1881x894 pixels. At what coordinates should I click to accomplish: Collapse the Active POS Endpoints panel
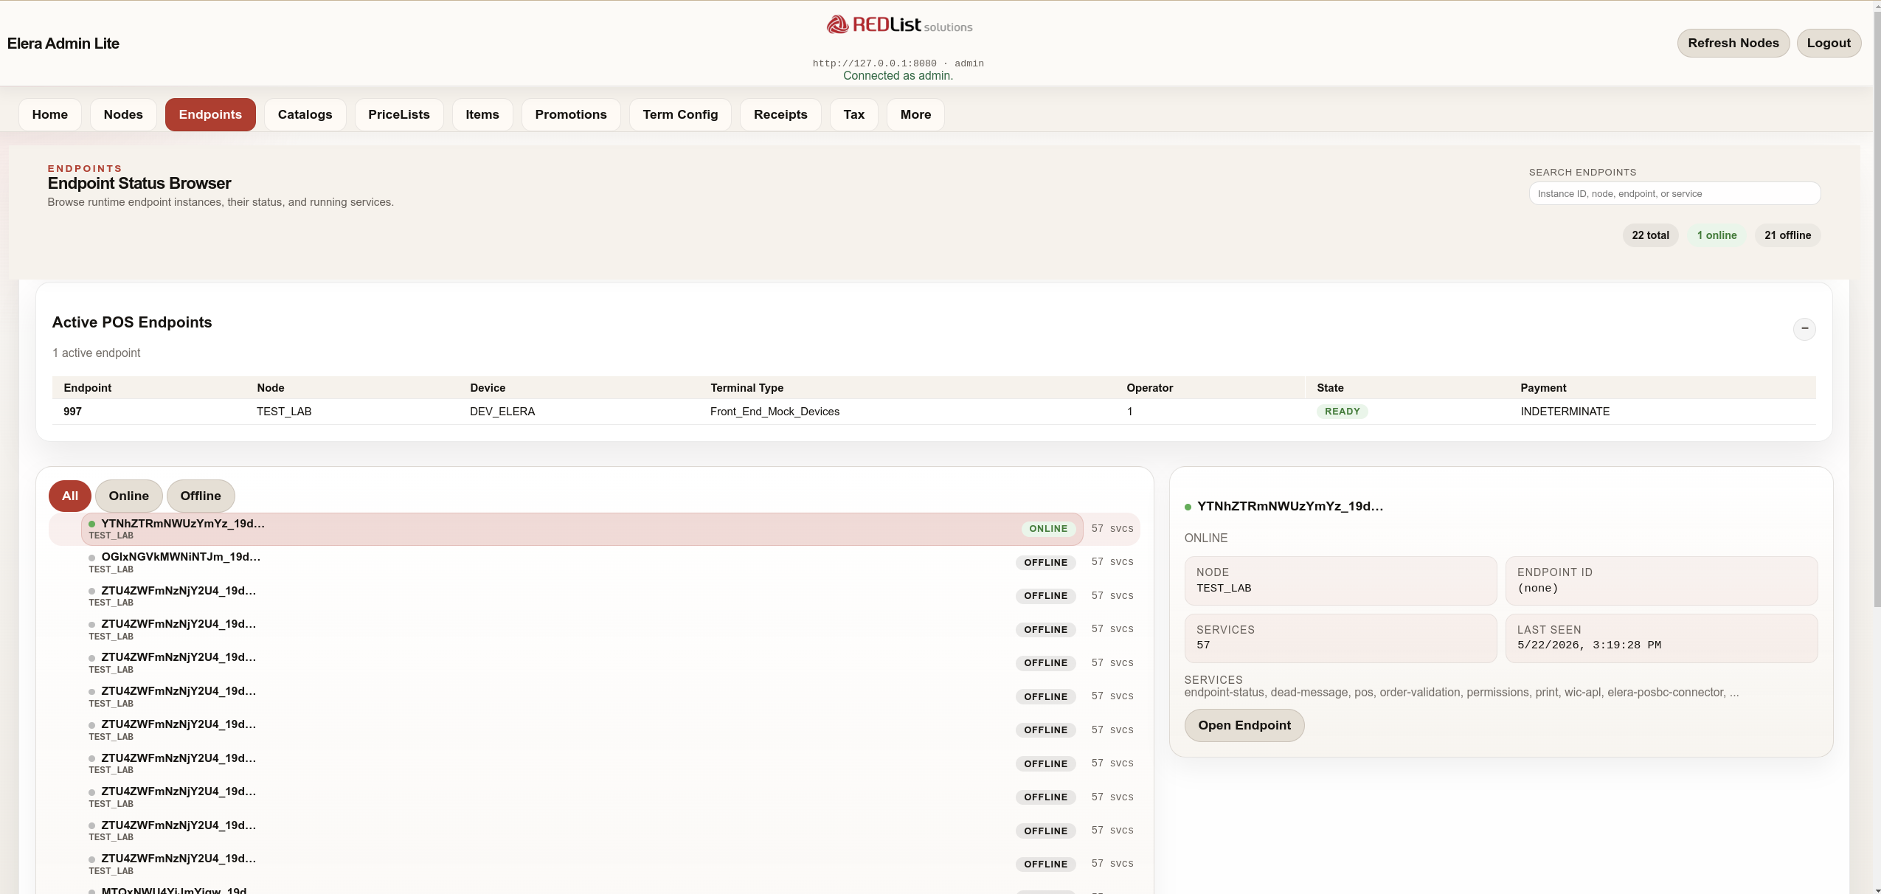tap(1804, 328)
